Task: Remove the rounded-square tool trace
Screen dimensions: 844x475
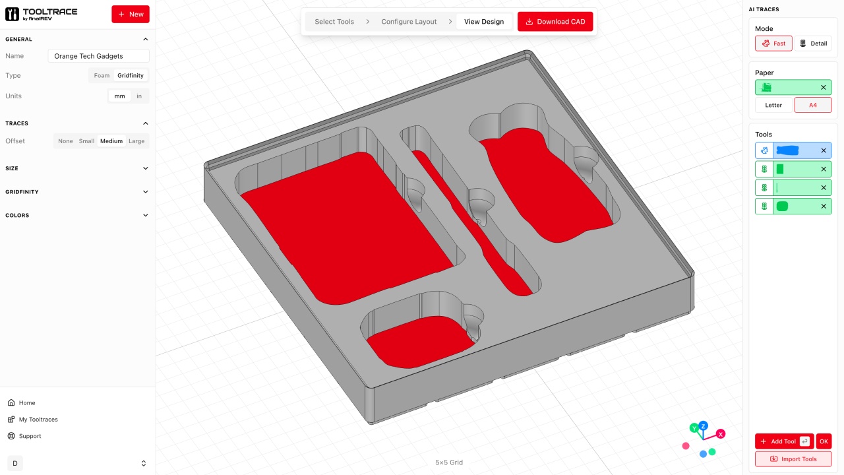Action: click(x=824, y=206)
